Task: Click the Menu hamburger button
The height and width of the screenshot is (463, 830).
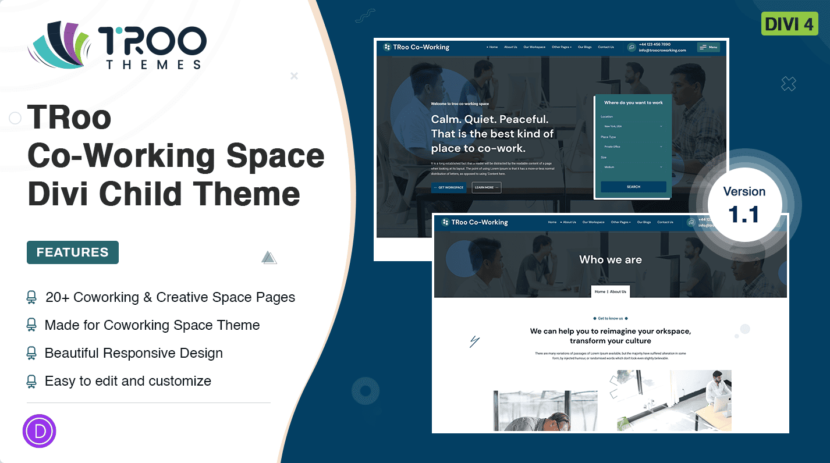Action: pyautogui.click(x=708, y=47)
